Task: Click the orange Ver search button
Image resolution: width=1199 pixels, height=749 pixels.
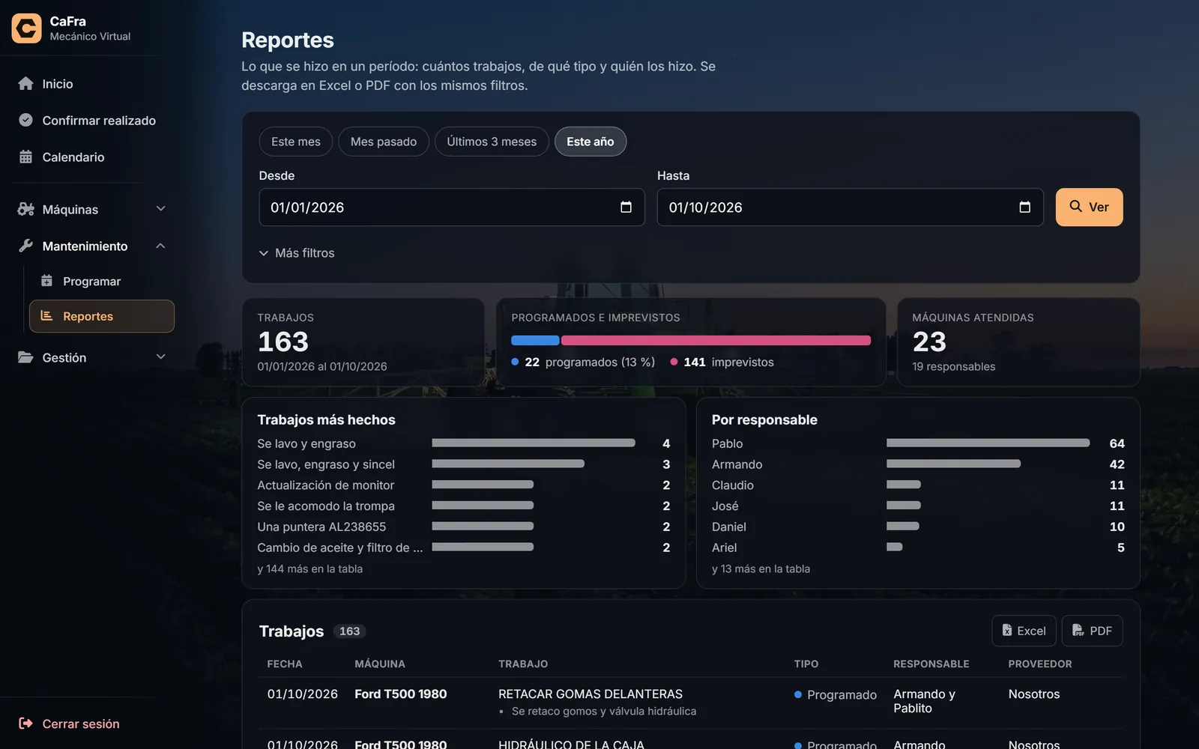Action: tap(1089, 207)
